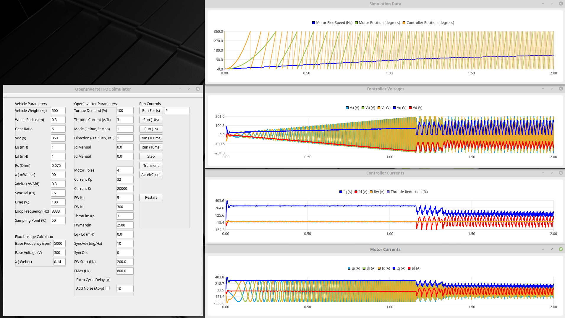Select the Ia (A) legend swatch in Motor Currents
This screenshot has width=565, height=318.
pos(349,268)
